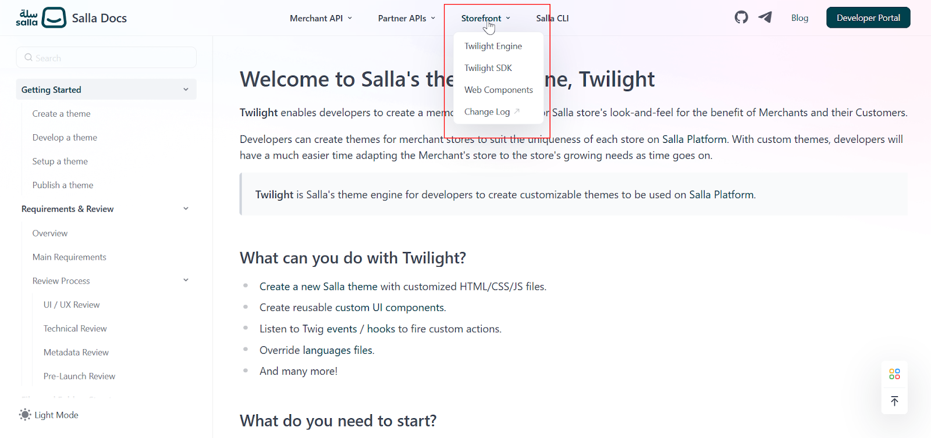The image size is (931, 438).
Task: Select Twilight Engine from the Storefront menu
Action: [x=493, y=46]
